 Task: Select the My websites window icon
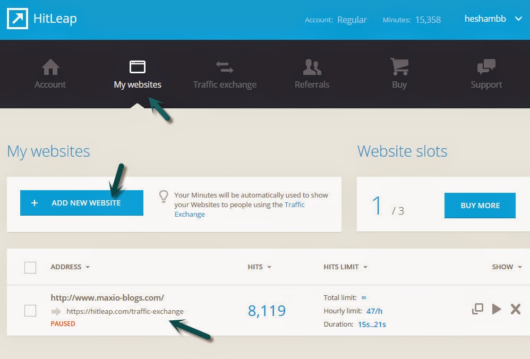pyautogui.click(x=137, y=67)
